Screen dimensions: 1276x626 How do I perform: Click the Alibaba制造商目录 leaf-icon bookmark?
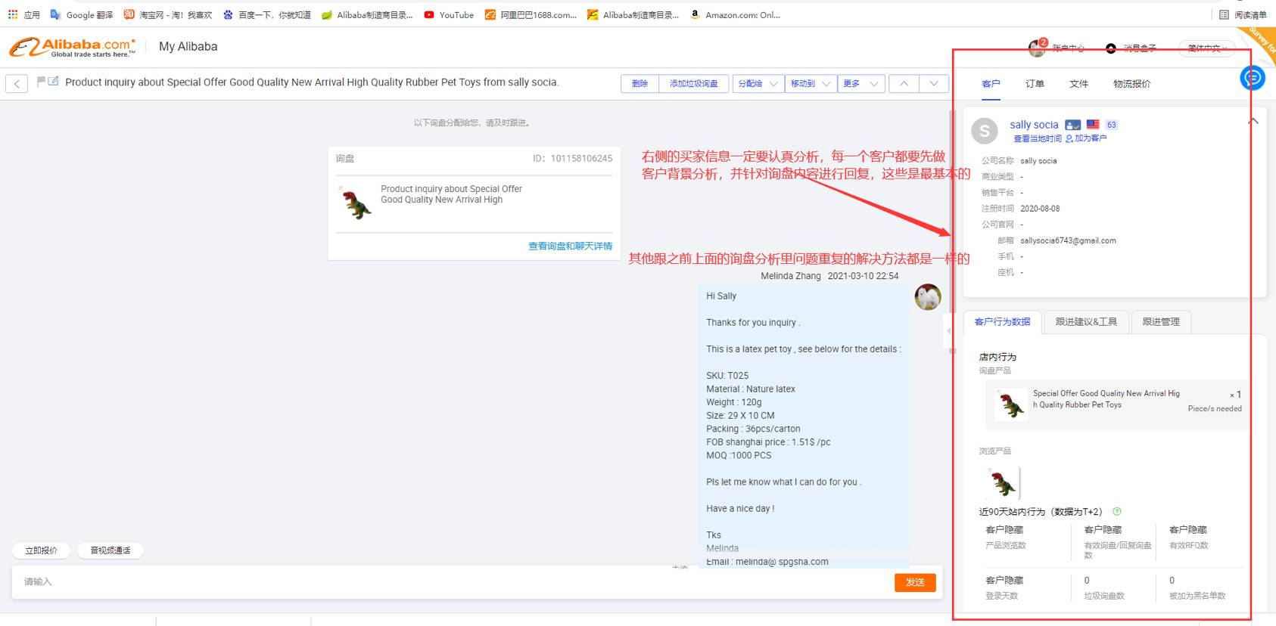(368, 14)
